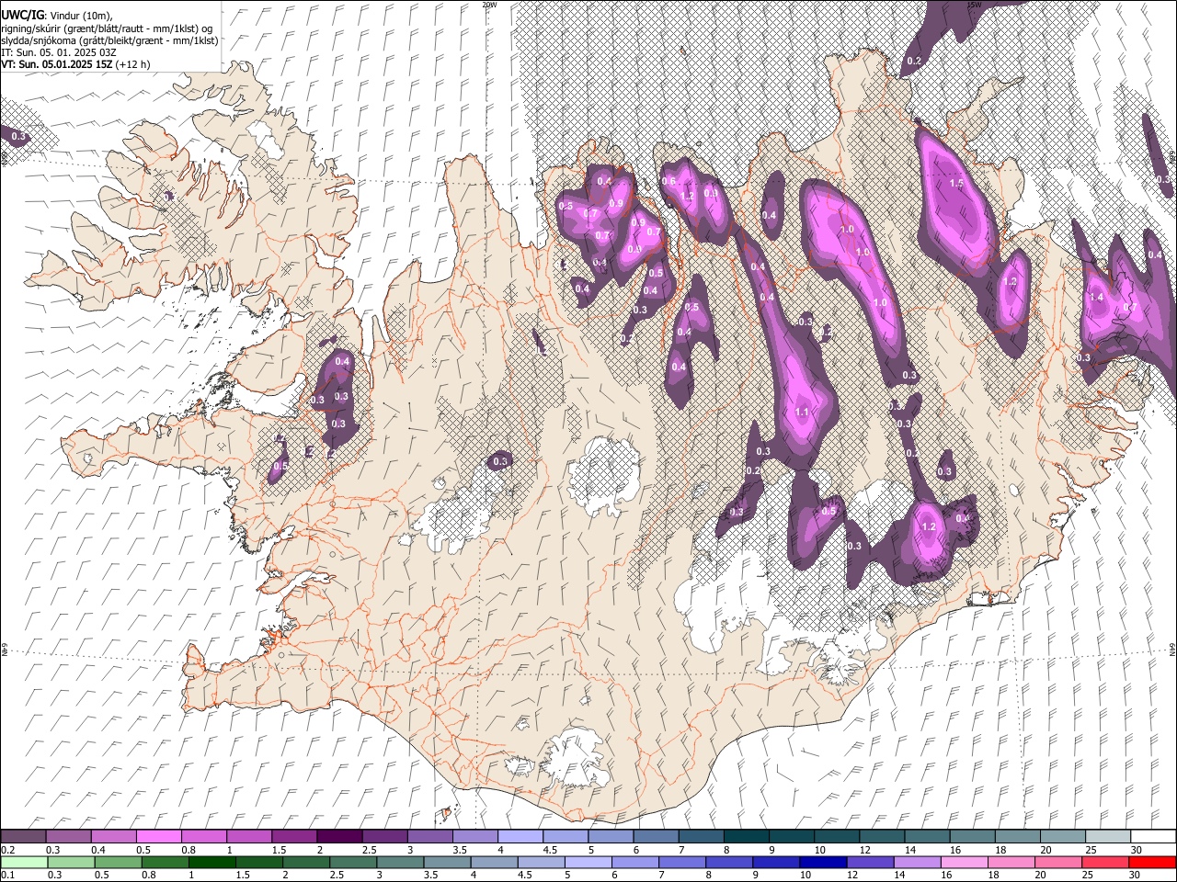Select the darkest green 1 swatch in lower legend row
Screen dimensions: 1177x882
click(211, 863)
